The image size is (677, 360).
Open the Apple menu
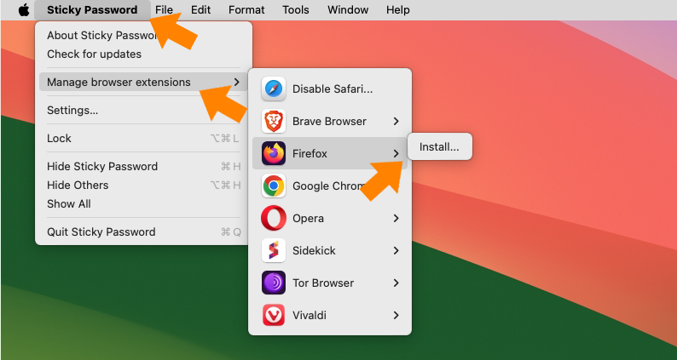pyautogui.click(x=24, y=9)
